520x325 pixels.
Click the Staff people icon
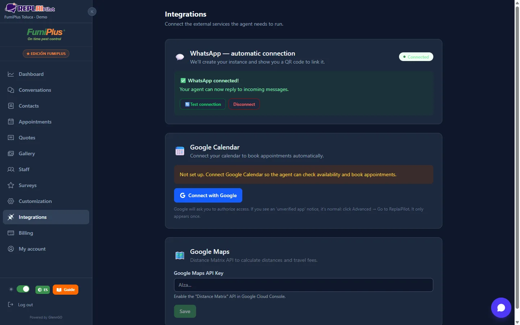11,169
